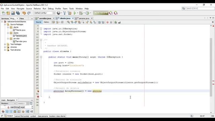Viewport: 215px width, 121px height.
Task: Open the Output window button
Action: tap(8, 116)
